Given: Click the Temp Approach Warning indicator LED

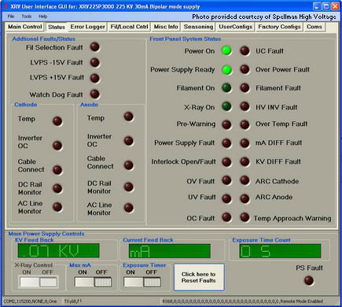Looking at the screenshot, I should [245, 217].
